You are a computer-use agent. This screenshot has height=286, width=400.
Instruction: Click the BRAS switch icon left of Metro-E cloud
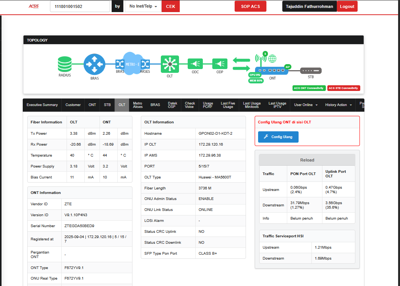120,64
